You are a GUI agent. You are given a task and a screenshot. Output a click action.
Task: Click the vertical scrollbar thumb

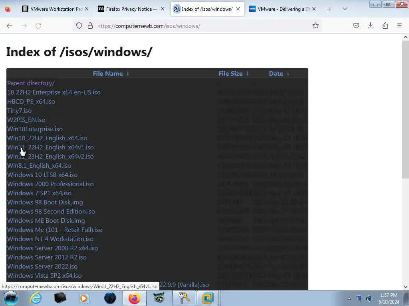(x=405, y=109)
